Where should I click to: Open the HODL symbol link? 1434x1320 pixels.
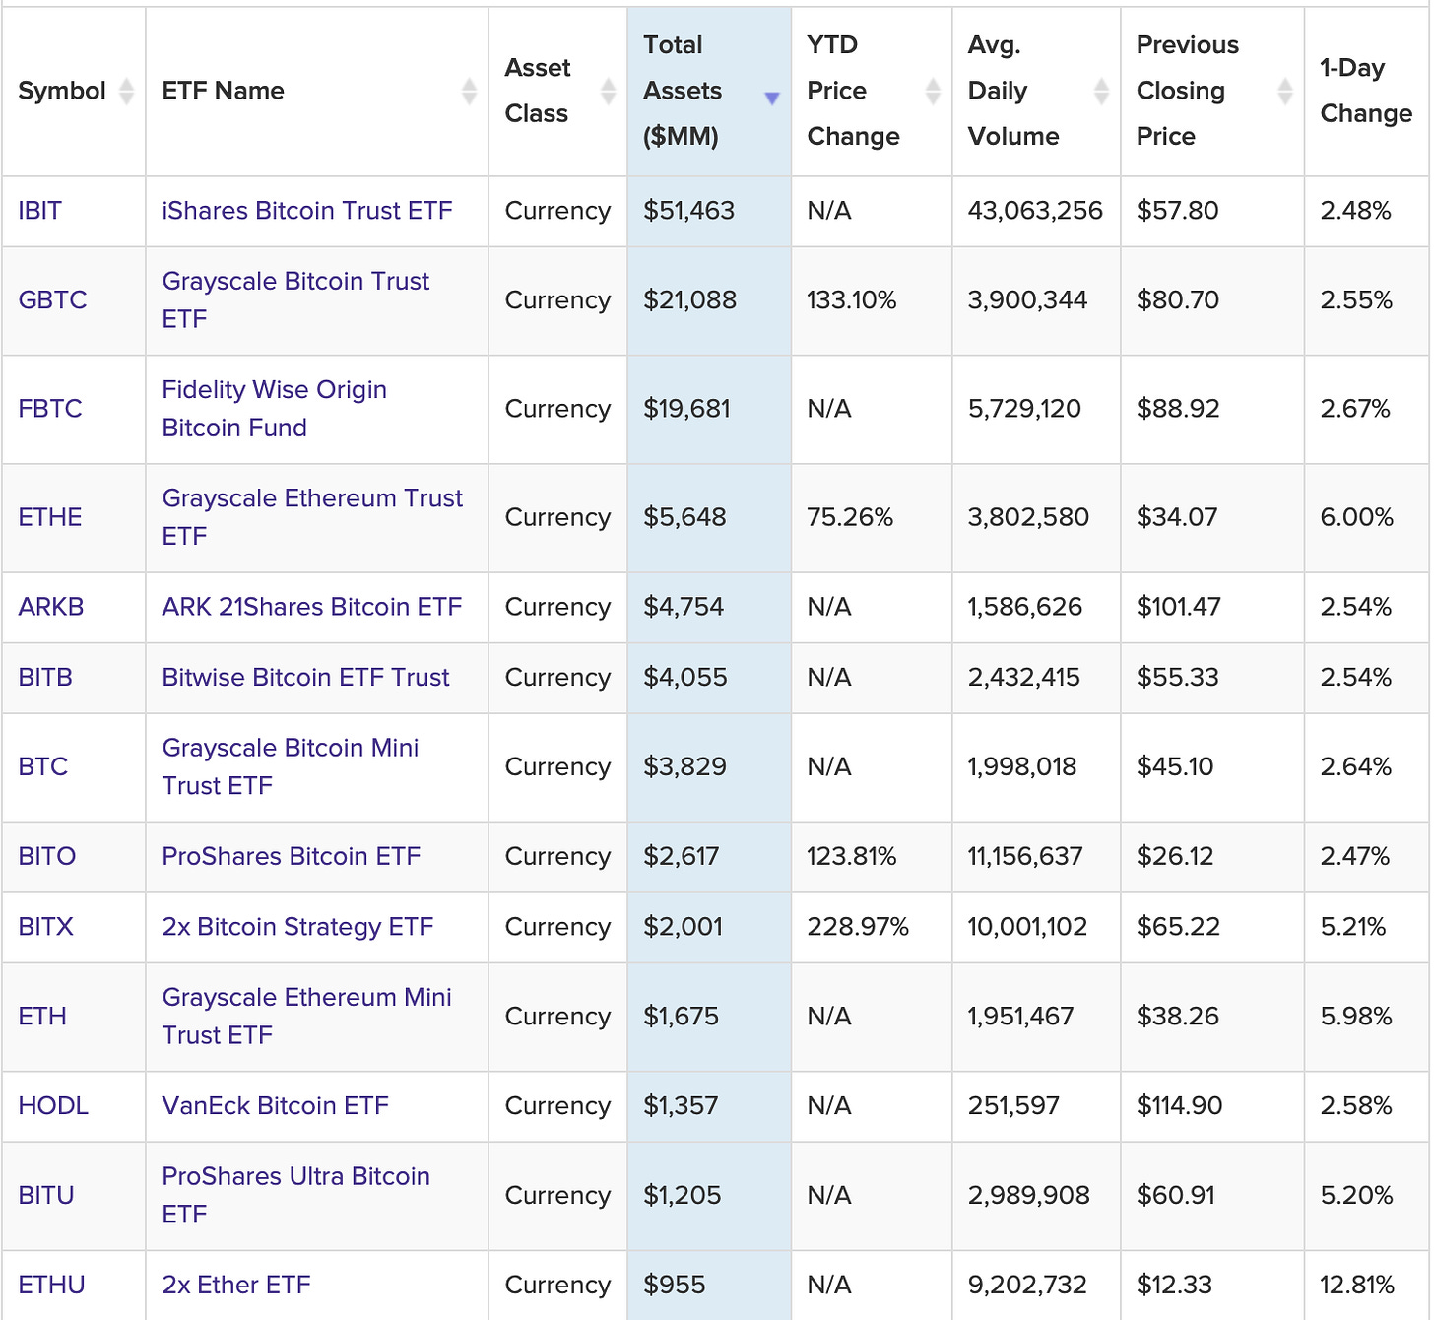[x=53, y=1106]
